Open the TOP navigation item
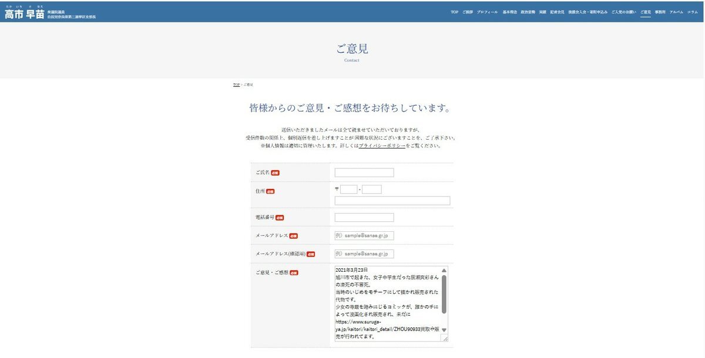The width and height of the screenshot is (705, 358). click(454, 12)
